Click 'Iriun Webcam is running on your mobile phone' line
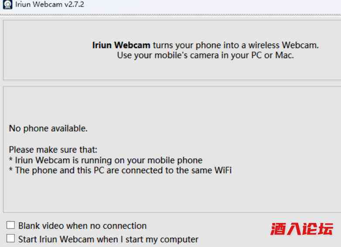 tap(109, 160)
